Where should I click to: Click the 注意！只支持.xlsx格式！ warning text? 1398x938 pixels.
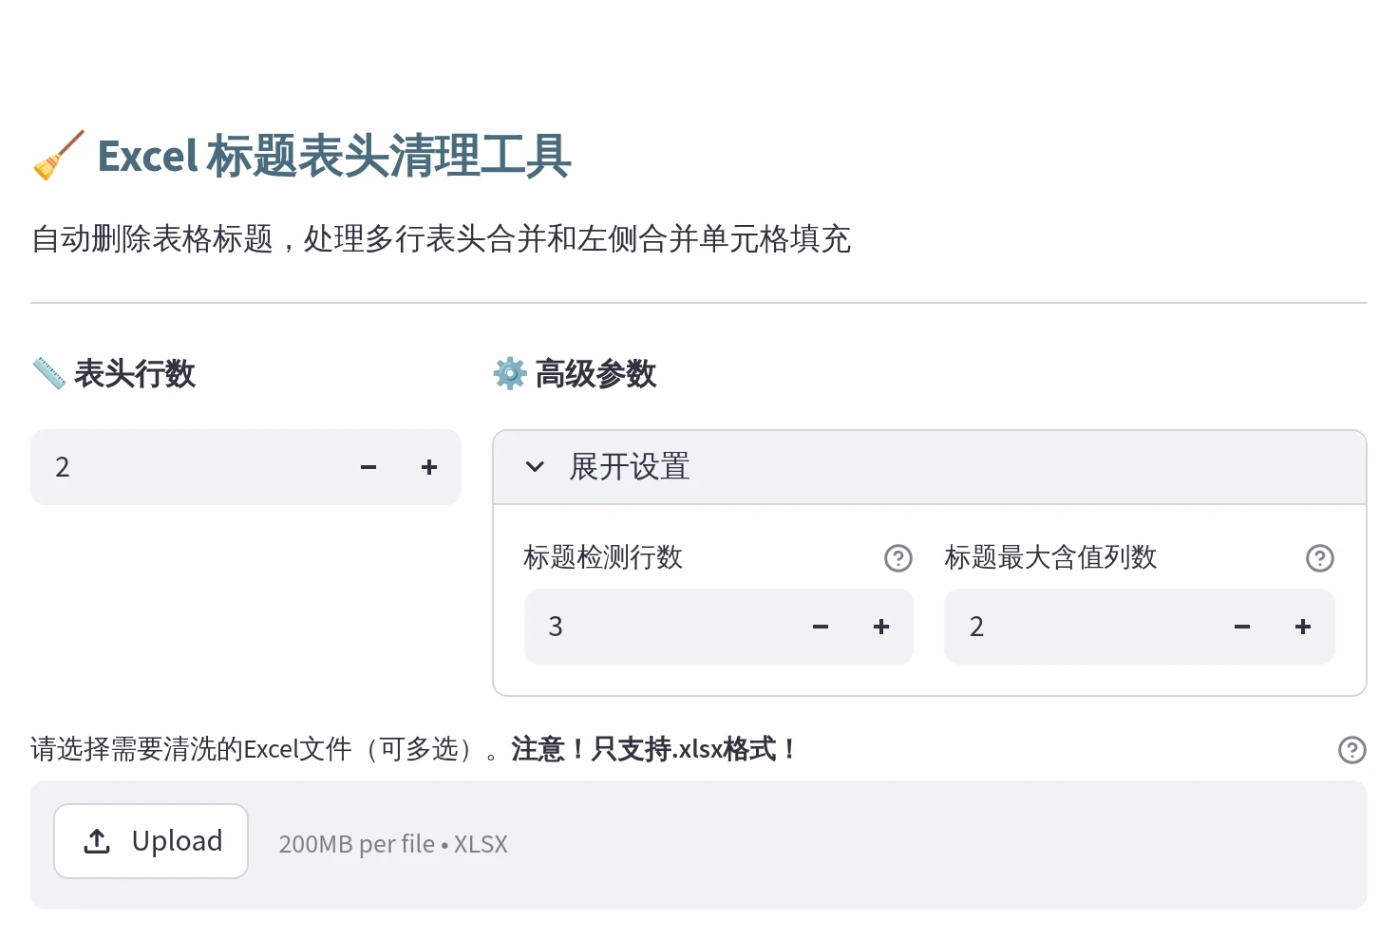coord(655,750)
